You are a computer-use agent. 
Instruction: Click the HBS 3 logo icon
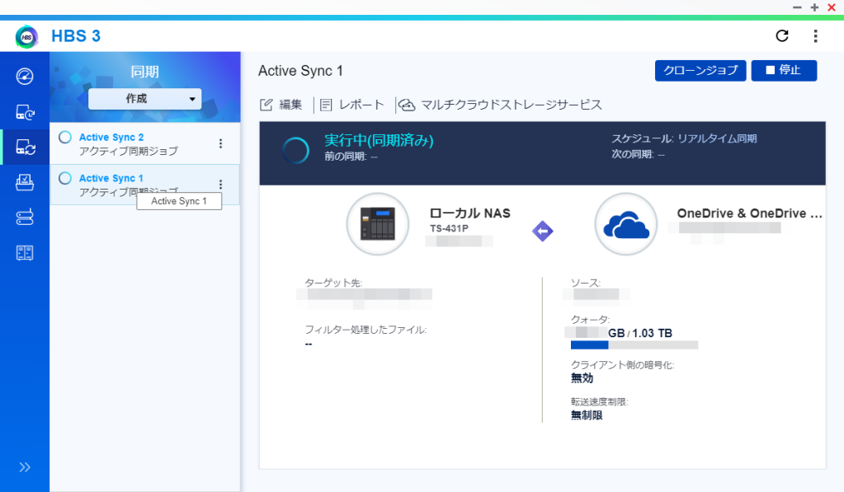pyautogui.click(x=27, y=36)
